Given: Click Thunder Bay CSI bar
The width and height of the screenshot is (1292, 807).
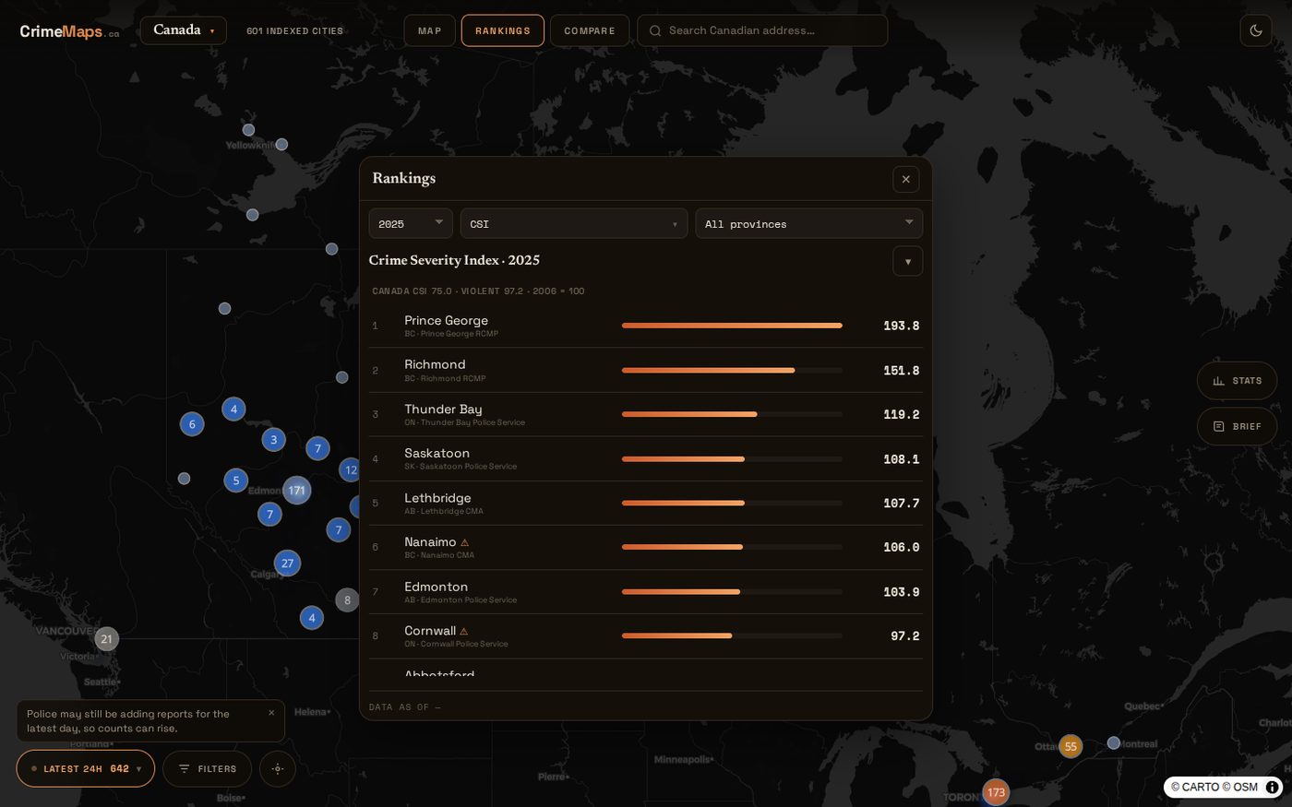Looking at the screenshot, I should (x=732, y=414).
